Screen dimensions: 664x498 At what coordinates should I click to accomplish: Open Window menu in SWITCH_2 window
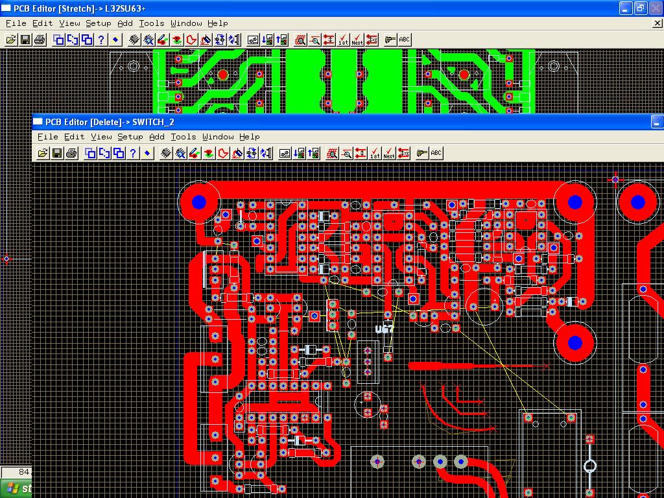(x=218, y=137)
